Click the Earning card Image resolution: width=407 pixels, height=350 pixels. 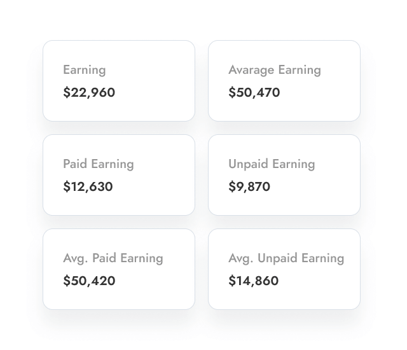[x=119, y=81]
